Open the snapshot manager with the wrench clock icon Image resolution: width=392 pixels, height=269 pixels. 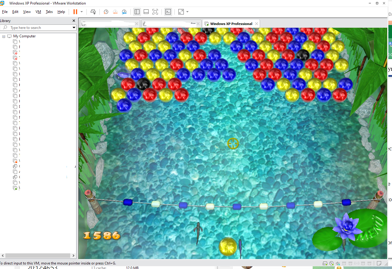pyautogui.click(x=124, y=12)
